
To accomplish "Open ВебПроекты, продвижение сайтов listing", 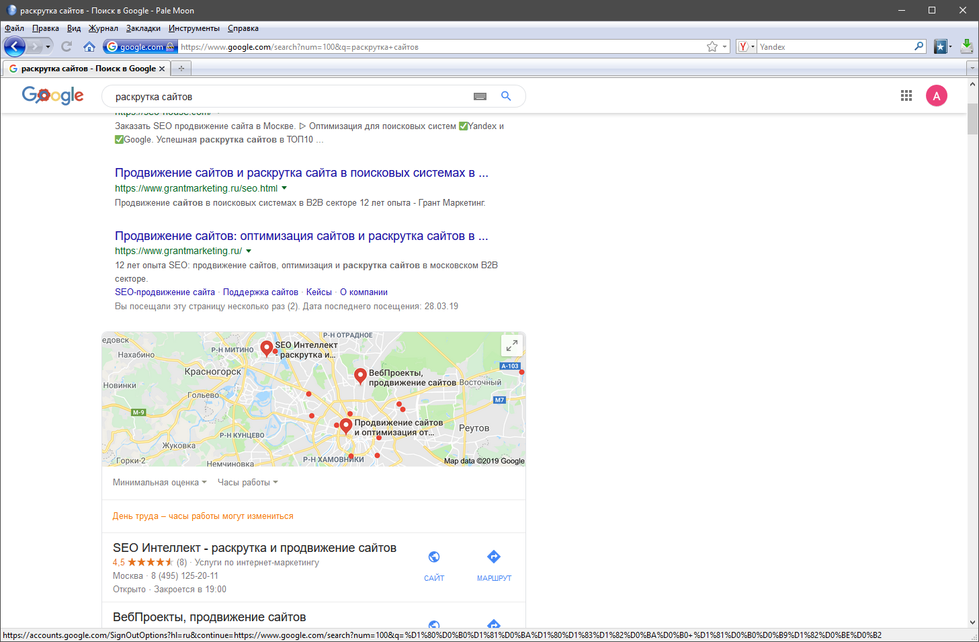I will pyautogui.click(x=210, y=617).
